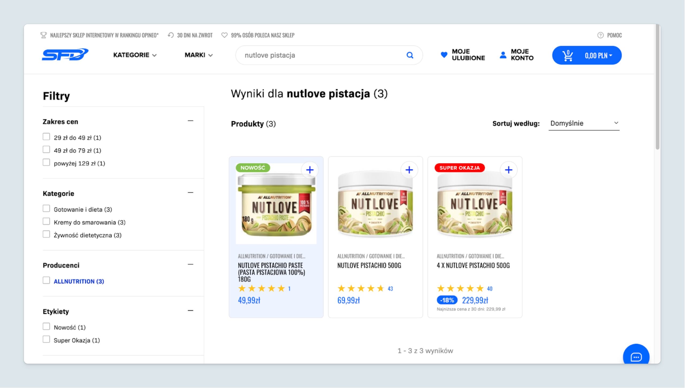Collapse the Zakres cen filter section
This screenshot has width=685, height=388.
click(190, 121)
